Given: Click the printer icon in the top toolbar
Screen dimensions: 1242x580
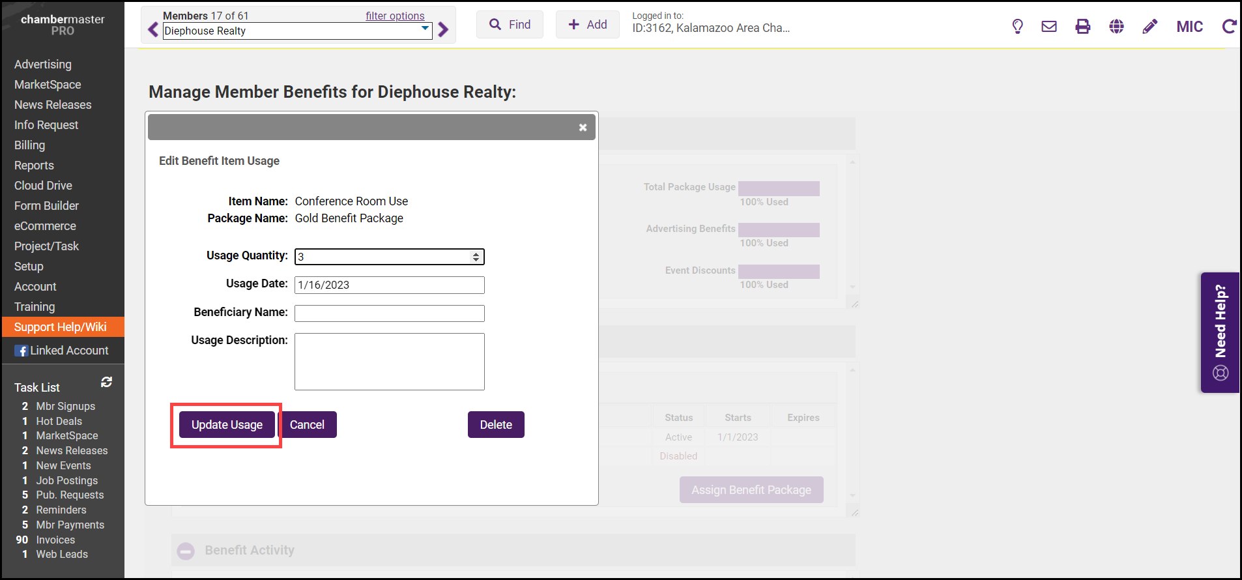Looking at the screenshot, I should (x=1083, y=27).
